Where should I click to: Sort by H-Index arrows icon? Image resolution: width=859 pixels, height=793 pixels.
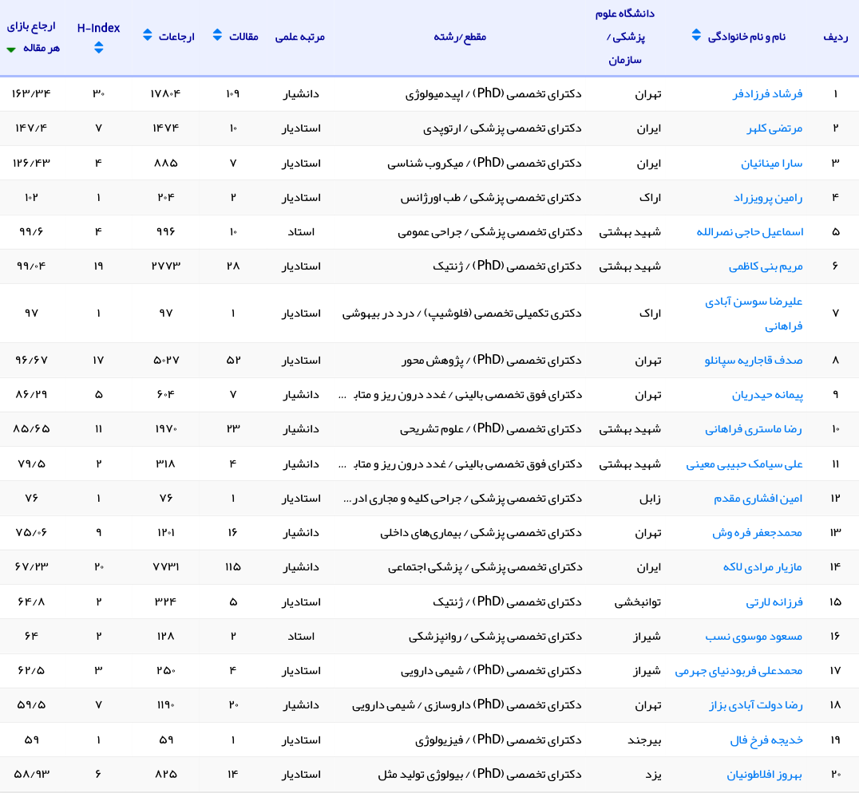(99, 48)
